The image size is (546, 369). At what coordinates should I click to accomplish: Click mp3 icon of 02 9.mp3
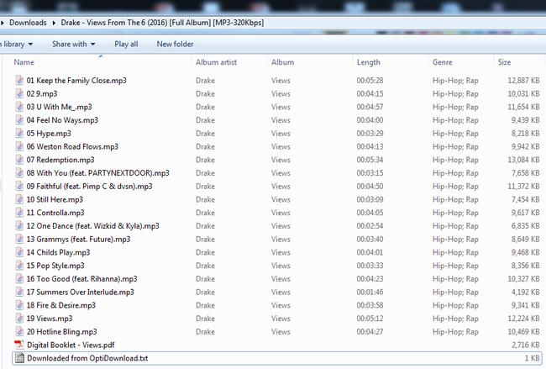pos(19,93)
